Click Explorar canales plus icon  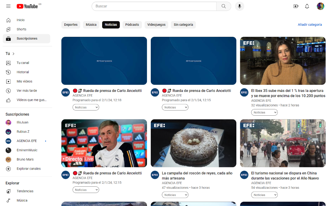click(x=9, y=169)
